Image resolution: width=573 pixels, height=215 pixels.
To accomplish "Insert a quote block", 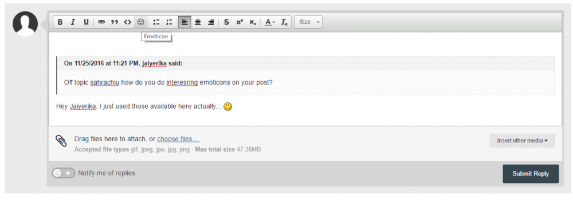I will click(115, 22).
